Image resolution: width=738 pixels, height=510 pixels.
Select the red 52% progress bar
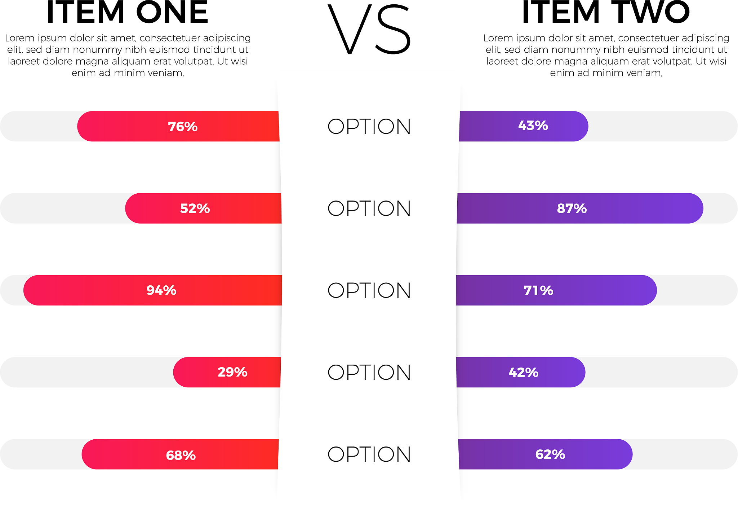pyautogui.click(x=203, y=208)
